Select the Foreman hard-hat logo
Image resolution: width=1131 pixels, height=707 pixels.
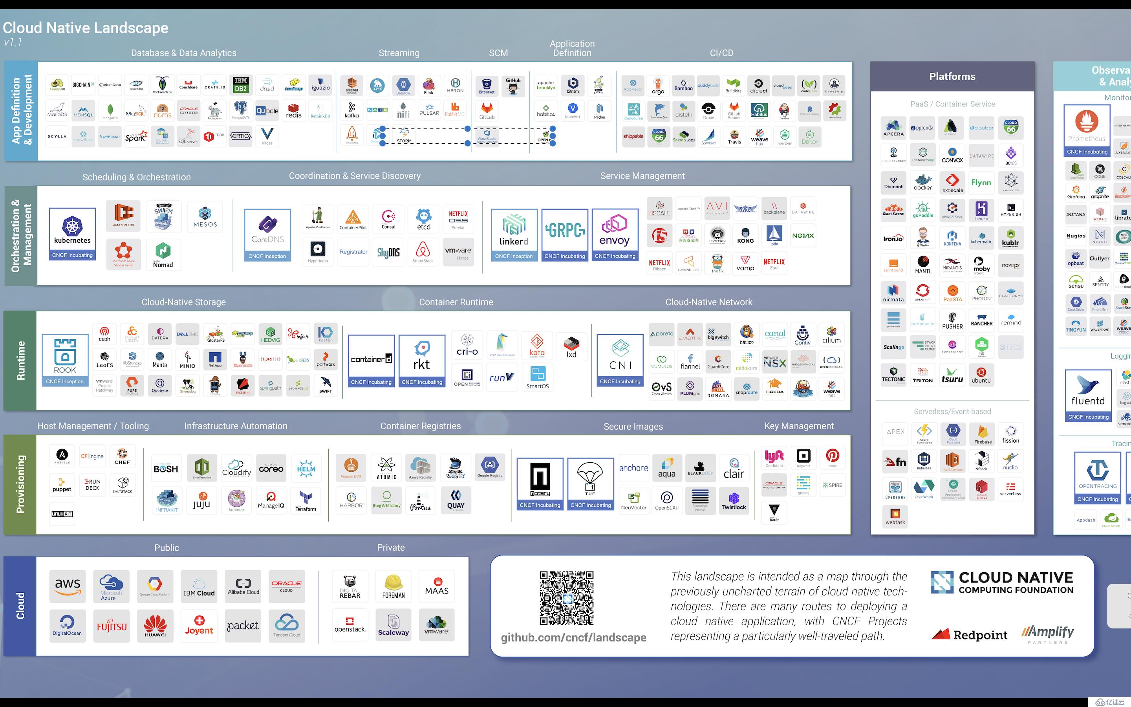(x=393, y=586)
